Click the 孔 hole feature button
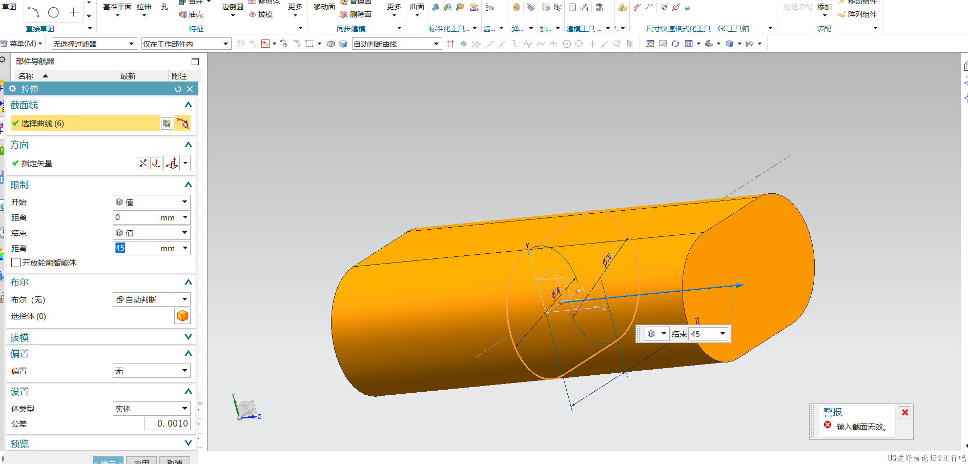 [x=164, y=7]
